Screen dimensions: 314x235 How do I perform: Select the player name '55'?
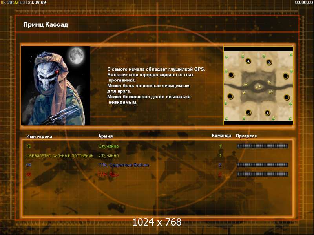(29, 174)
